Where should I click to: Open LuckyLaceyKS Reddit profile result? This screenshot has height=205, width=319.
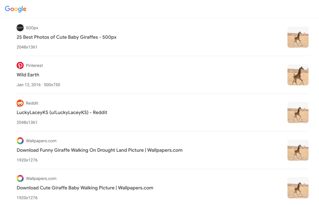tap(62, 112)
